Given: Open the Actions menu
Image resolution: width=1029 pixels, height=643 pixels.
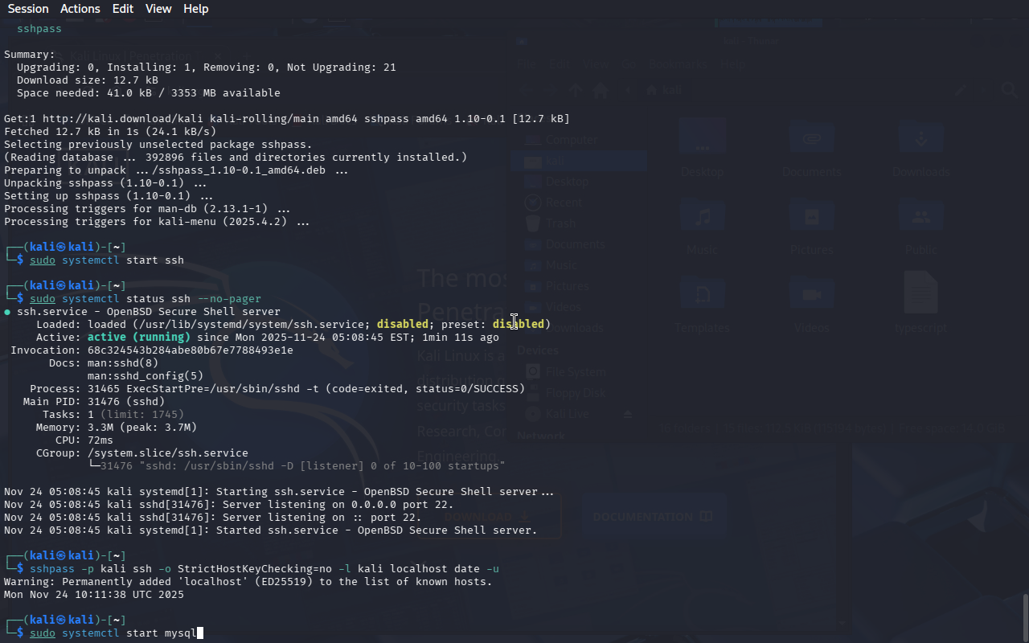Looking at the screenshot, I should 80,9.
